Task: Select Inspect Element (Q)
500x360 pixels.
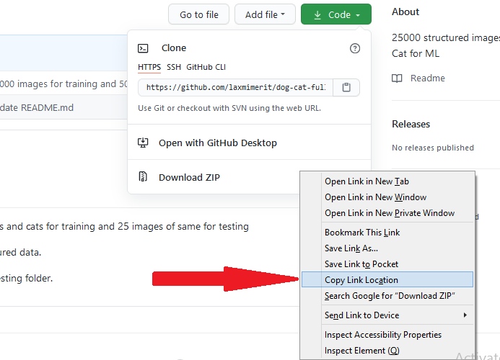Action: click(387, 351)
